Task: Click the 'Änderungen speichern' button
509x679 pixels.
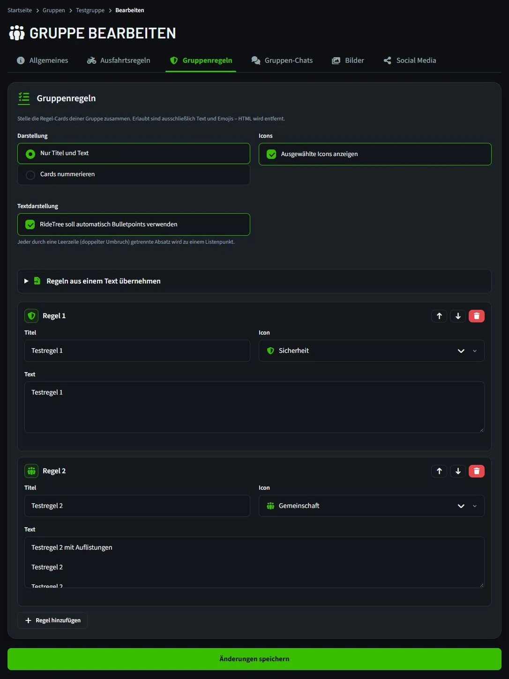Action: click(254, 659)
